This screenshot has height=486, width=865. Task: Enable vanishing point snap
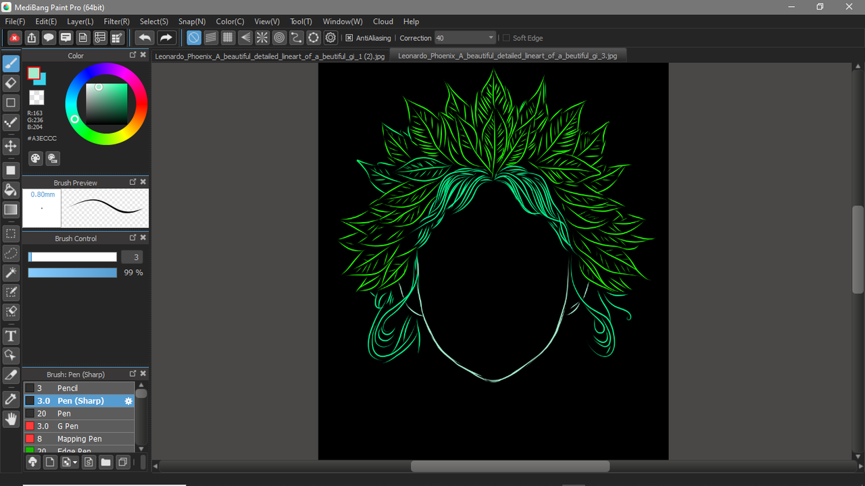click(x=245, y=38)
